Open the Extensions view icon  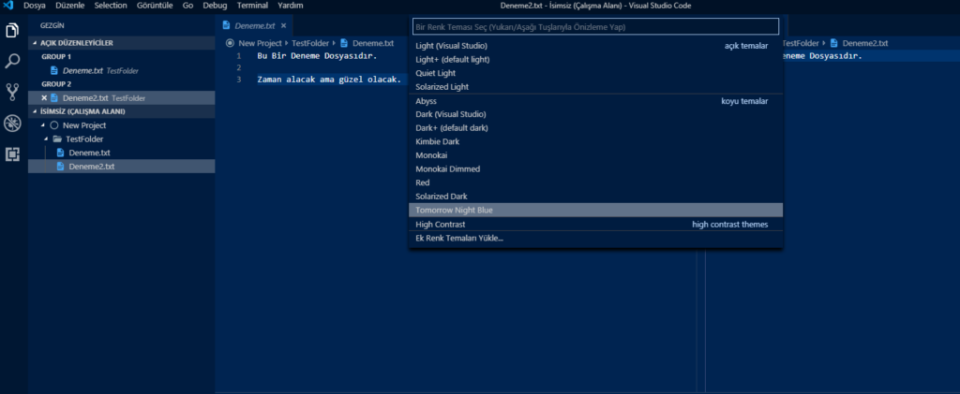coord(12,154)
